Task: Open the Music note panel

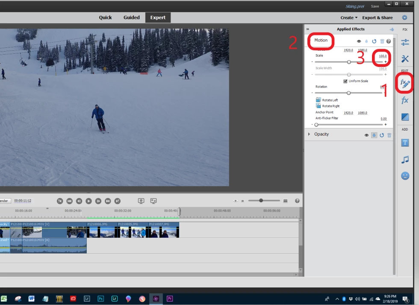Action: point(405,160)
